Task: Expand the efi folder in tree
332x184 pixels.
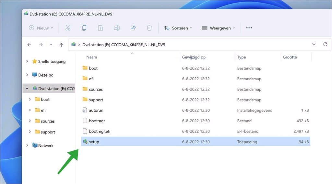Action: [x=30, y=110]
